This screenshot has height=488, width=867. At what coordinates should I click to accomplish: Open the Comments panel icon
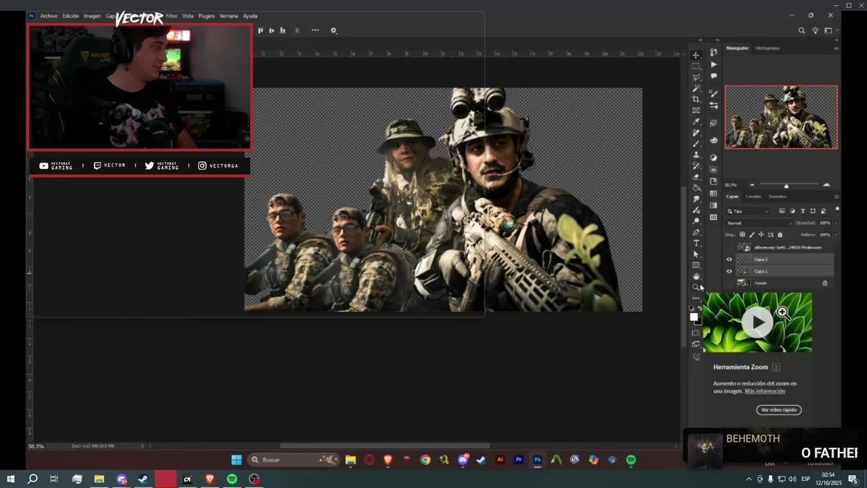[713, 76]
